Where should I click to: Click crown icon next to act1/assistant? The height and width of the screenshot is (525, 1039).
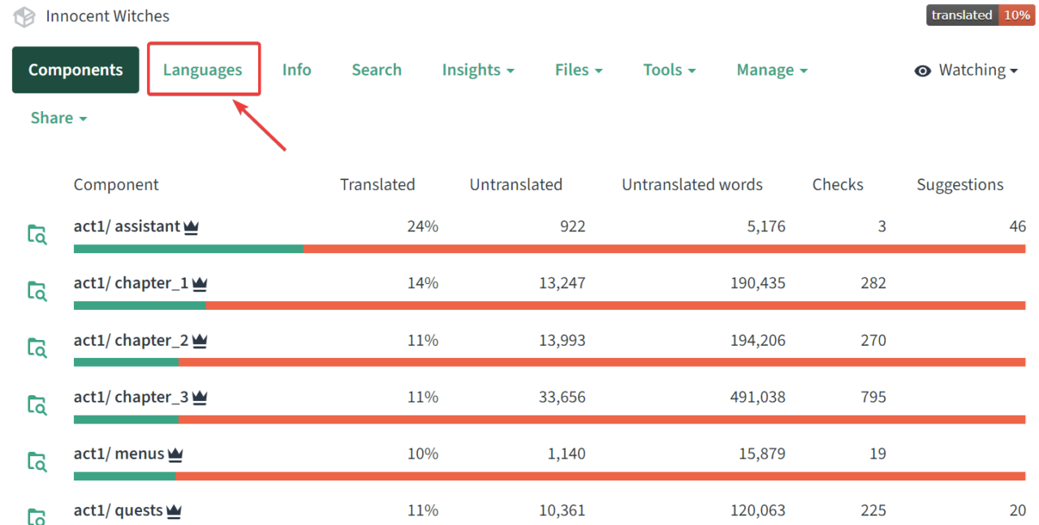[192, 227]
